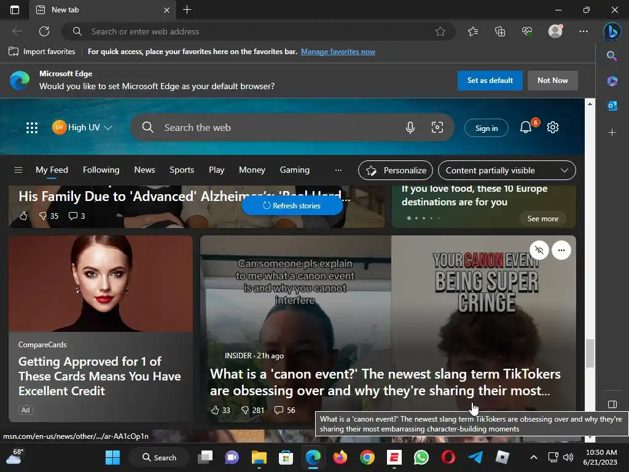This screenshot has height=472, width=629.
Task: Start voice search microphone icon
Action: click(410, 128)
